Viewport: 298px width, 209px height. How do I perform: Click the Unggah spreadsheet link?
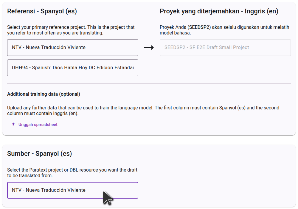point(38,125)
